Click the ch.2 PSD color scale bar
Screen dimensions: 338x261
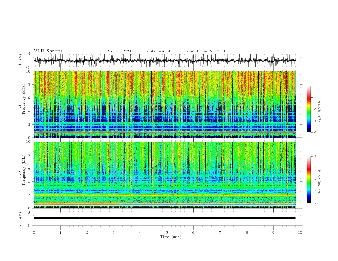point(309,180)
